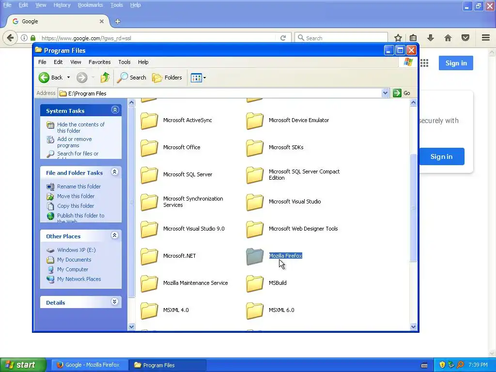Click the Firefox Search input field
Screen dimensions: 496x372
tap(341, 38)
